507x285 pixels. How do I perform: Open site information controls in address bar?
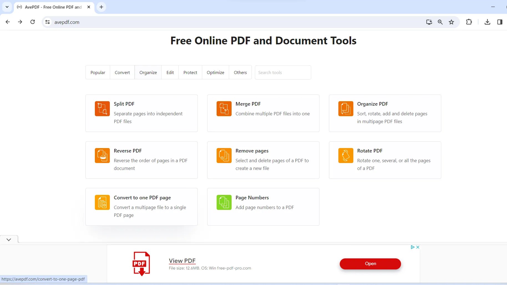(47, 22)
